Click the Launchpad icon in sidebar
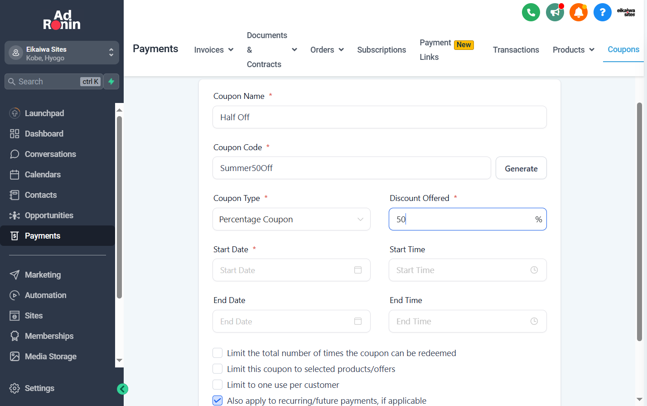This screenshot has height=406, width=647. coord(14,113)
